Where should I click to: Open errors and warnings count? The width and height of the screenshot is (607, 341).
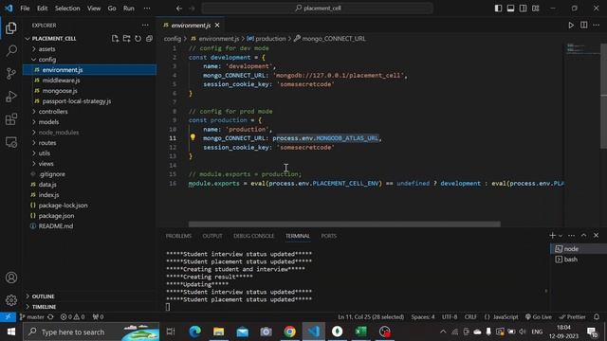pyautogui.click(x=72, y=316)
